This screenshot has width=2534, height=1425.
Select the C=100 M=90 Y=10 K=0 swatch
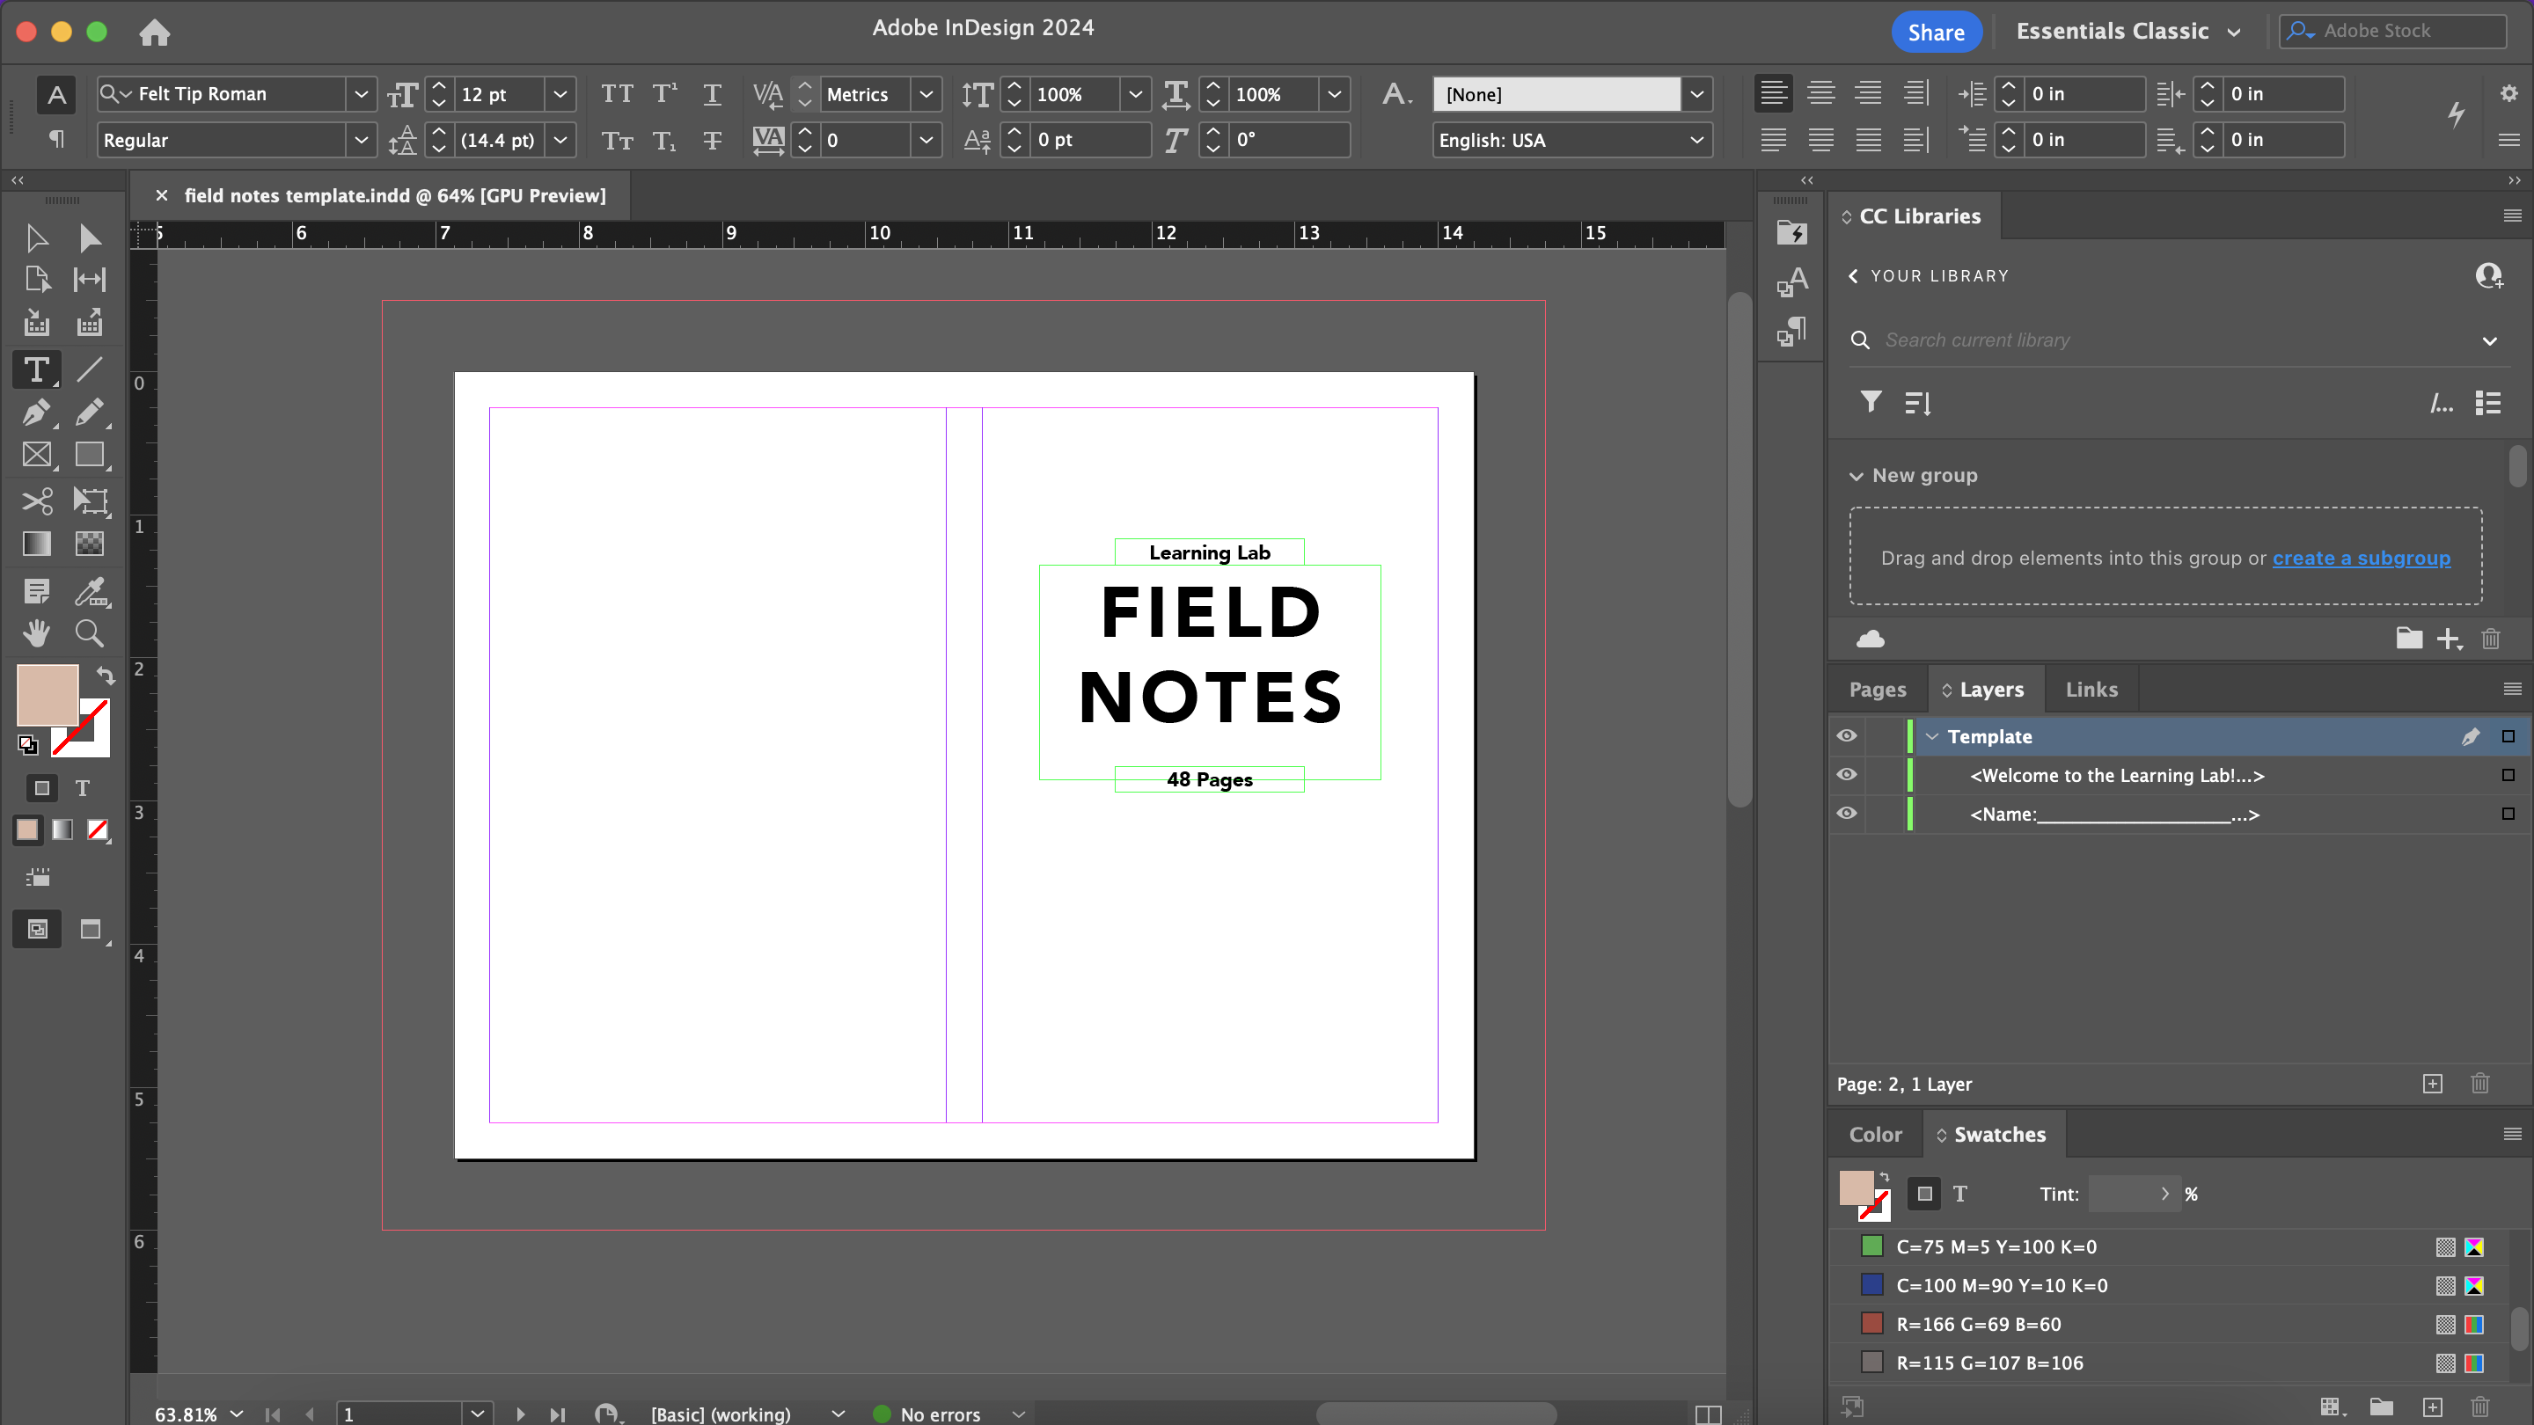2001,1285
